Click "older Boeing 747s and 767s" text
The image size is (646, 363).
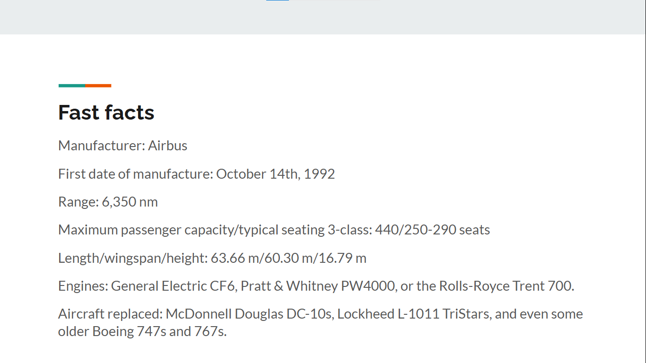tap(141, 331)
